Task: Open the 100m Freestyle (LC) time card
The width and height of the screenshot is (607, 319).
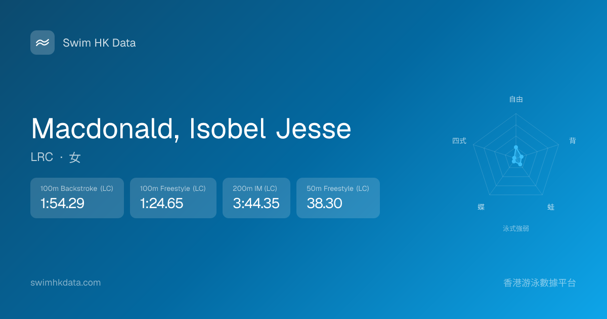Action: [173, 198]
